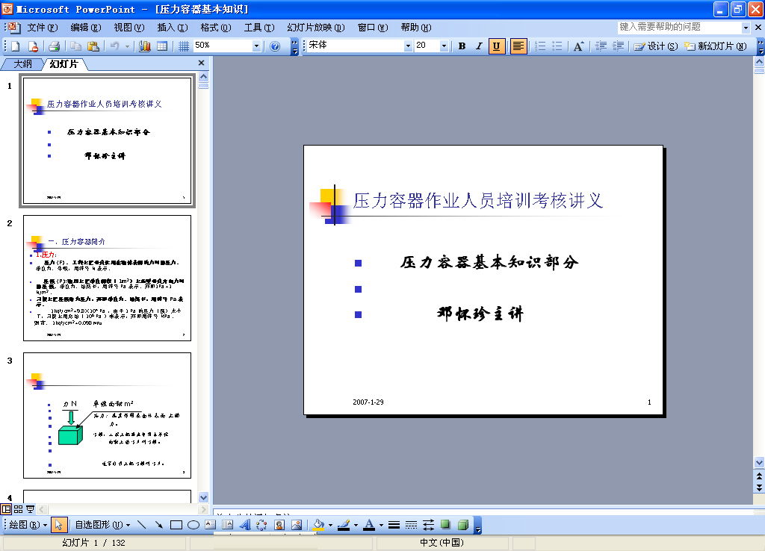Insert a chart using the toolbar icon

tap(145, 46)
